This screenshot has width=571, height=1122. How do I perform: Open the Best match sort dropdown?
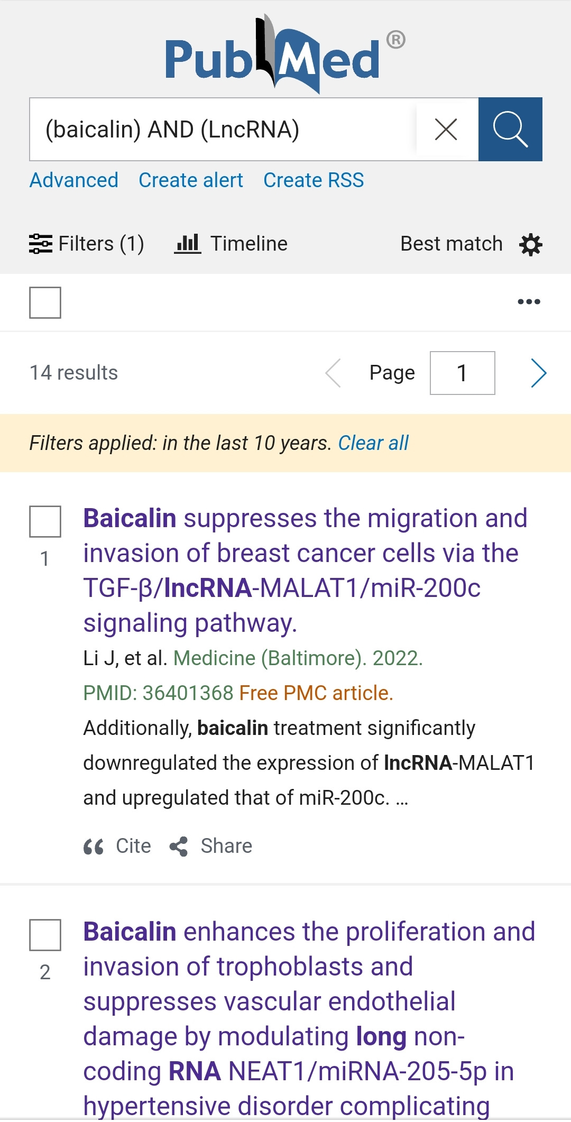click(x=450, y=243)
